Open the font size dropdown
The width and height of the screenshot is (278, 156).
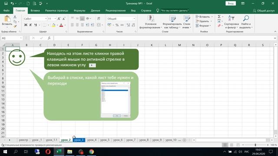pos(55,19)
